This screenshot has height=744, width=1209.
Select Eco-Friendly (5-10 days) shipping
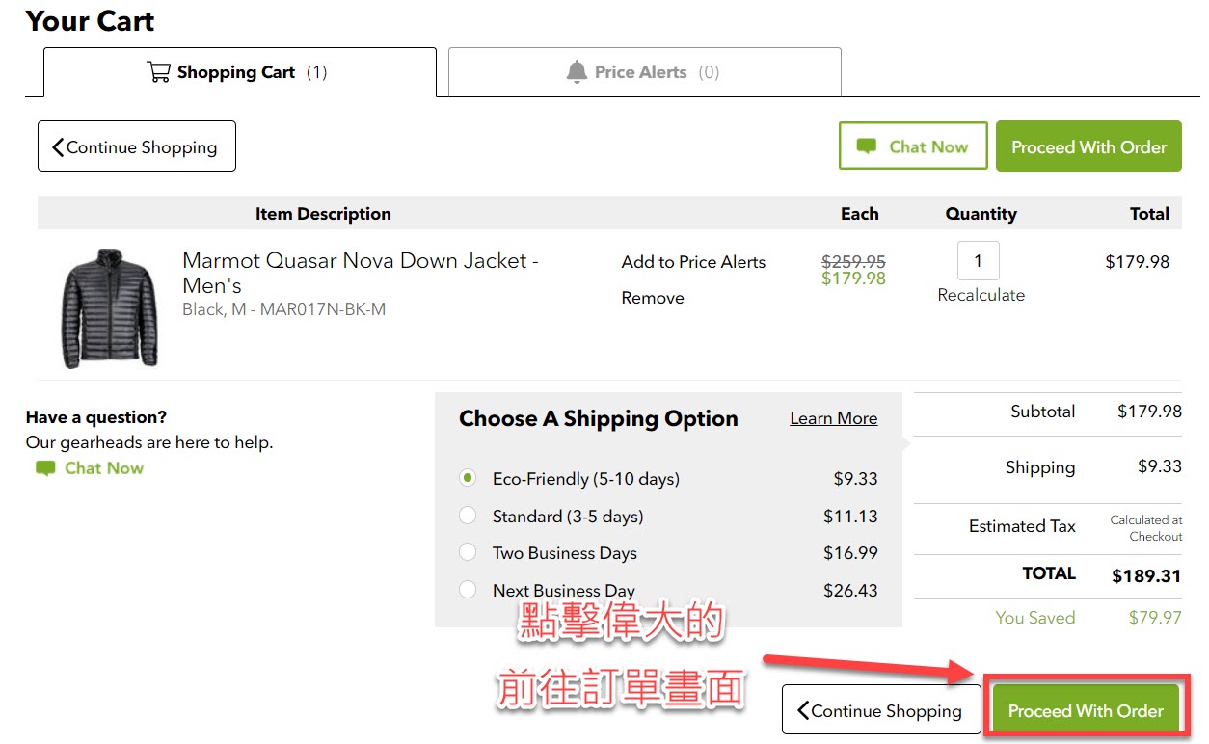tap(469, 478)
